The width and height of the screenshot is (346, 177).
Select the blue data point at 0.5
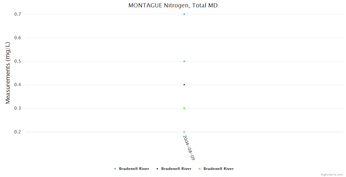click(184, 61)
